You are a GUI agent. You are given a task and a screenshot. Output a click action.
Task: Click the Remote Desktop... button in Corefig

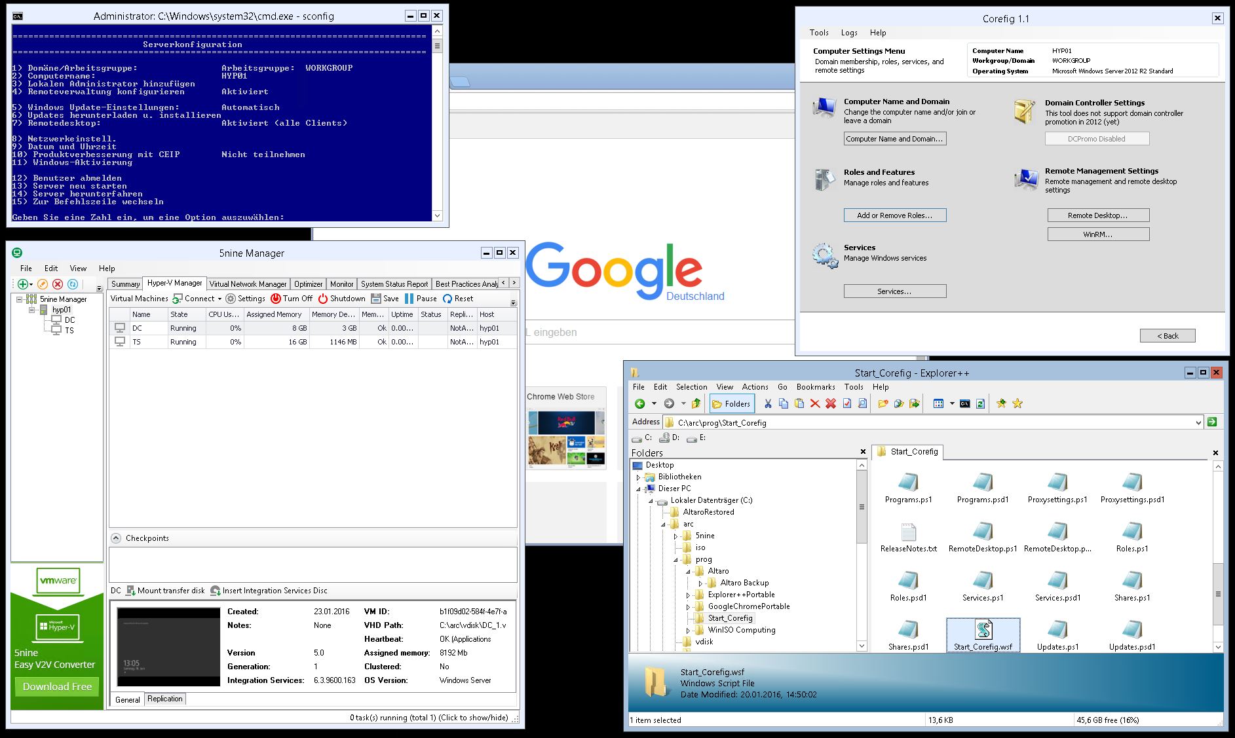(x=1098, y=215)
